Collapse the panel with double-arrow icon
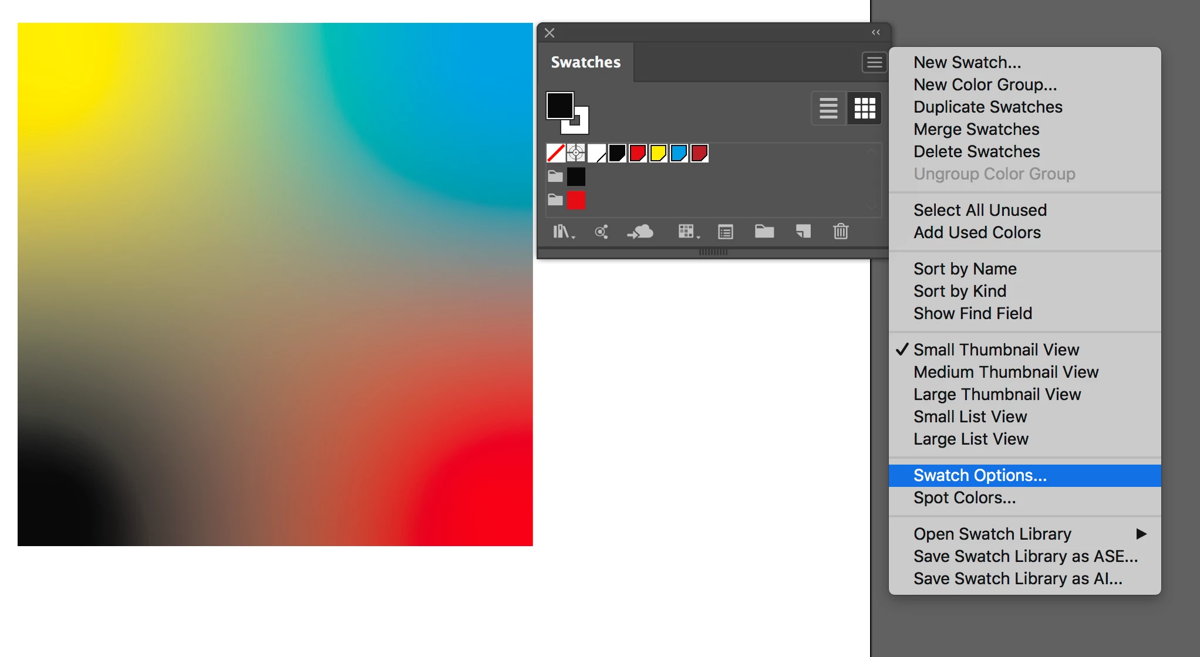This screenshot has height=657, width=1200. [875, 33]
